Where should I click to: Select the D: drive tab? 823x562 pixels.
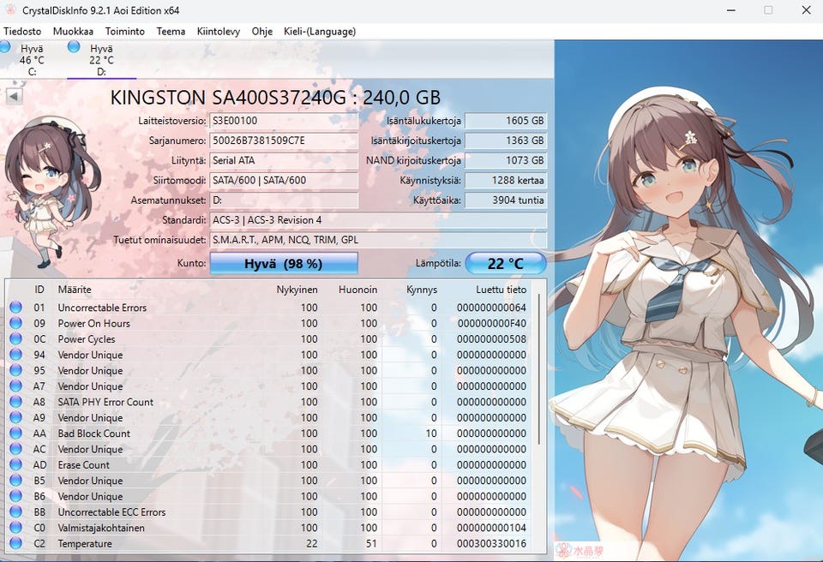100,60
